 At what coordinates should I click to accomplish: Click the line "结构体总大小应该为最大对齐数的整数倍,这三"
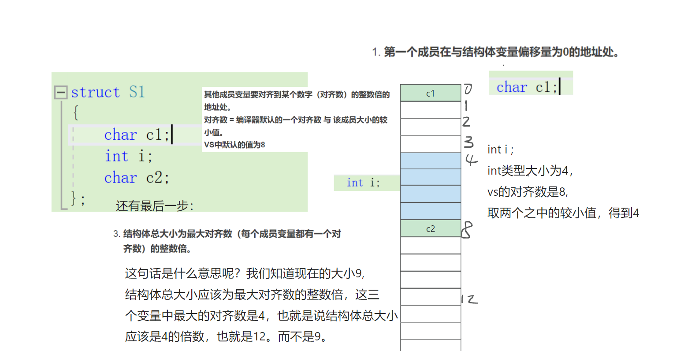[x=252, y=295]
